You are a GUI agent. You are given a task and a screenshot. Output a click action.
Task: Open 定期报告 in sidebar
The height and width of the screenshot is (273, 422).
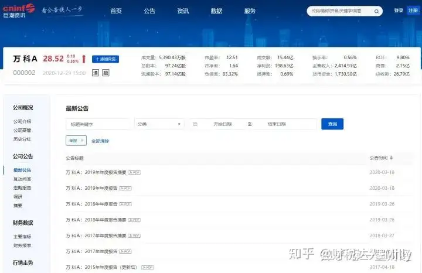[22, 188]
